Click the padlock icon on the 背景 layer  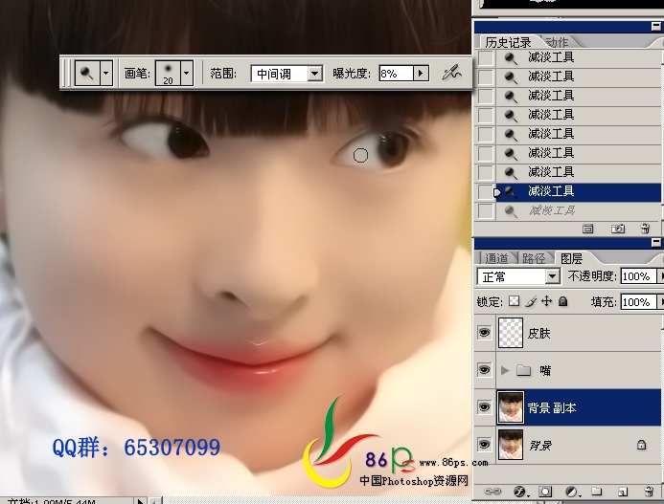pos(641,445)
